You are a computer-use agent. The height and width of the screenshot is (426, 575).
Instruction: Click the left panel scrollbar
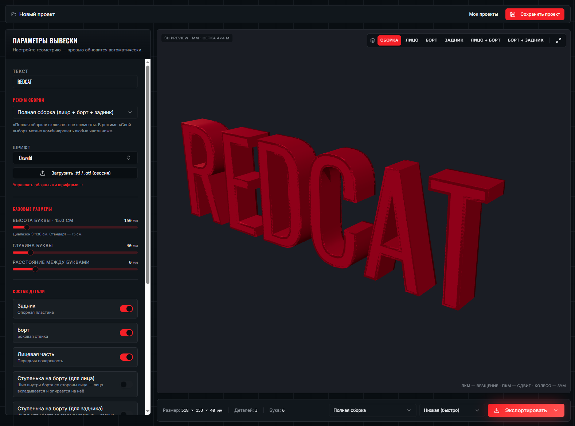(x=148, y=174)
